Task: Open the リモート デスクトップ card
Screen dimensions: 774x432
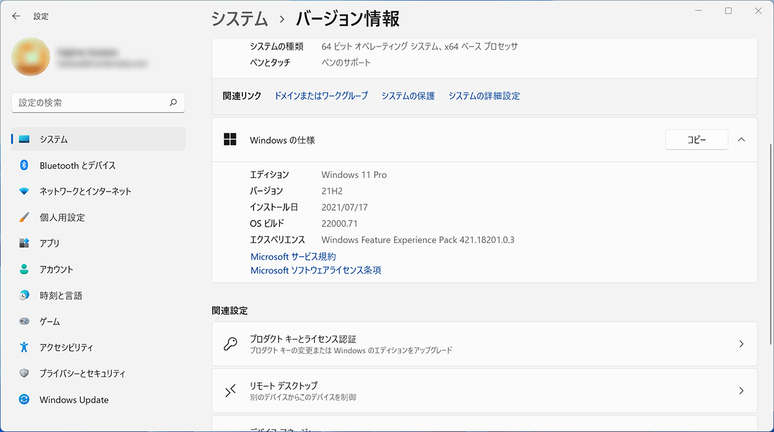Action: (484, 391)
